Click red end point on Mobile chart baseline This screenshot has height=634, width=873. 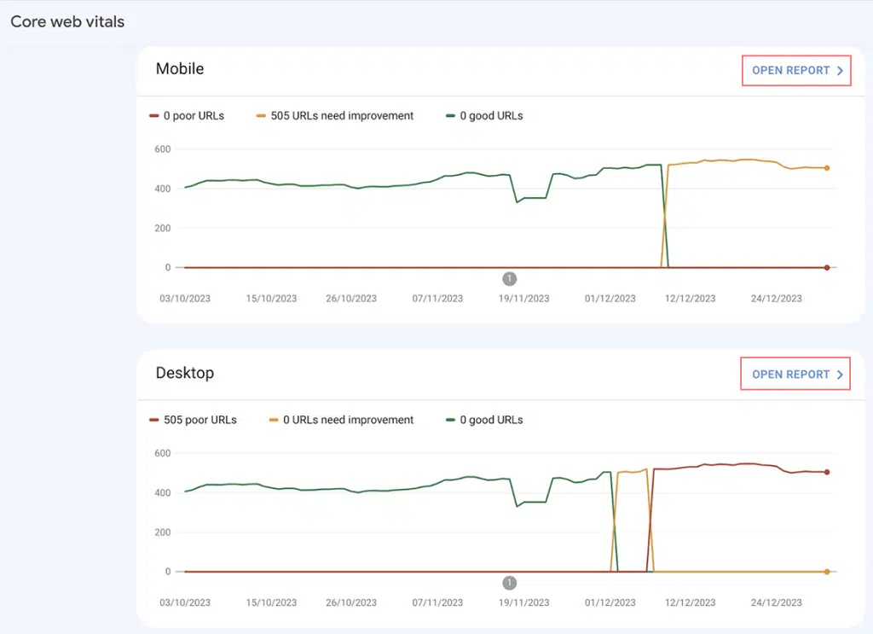tap(827, 268)
